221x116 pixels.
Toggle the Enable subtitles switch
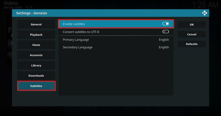coord(166,24)
